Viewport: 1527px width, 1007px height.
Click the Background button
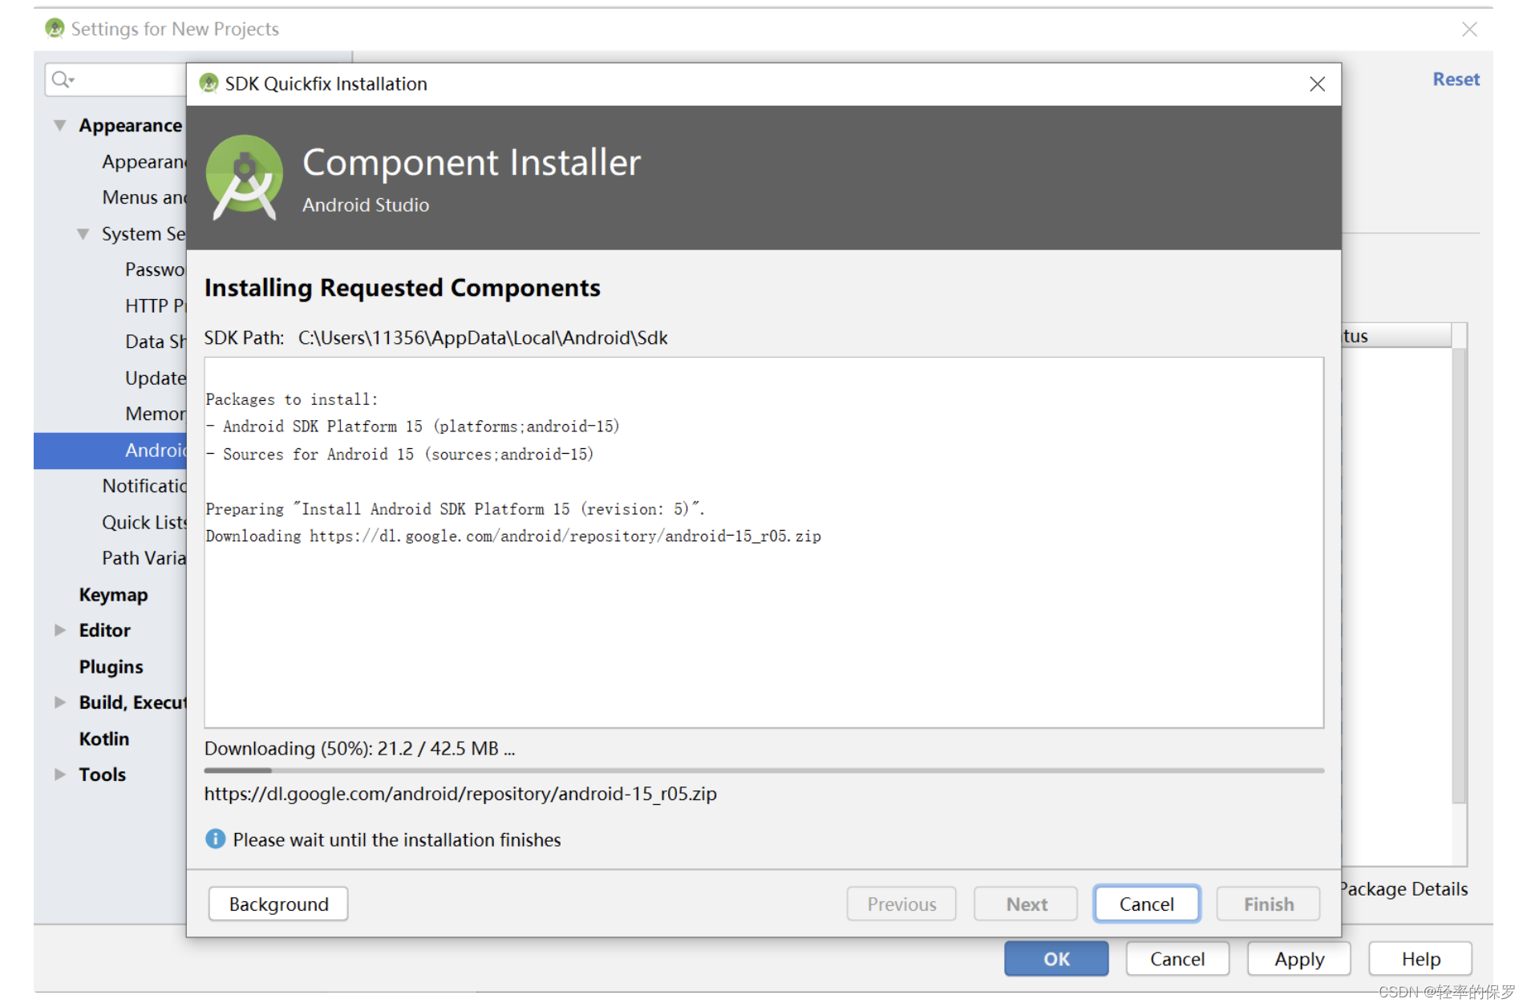(x=278, y=904)
